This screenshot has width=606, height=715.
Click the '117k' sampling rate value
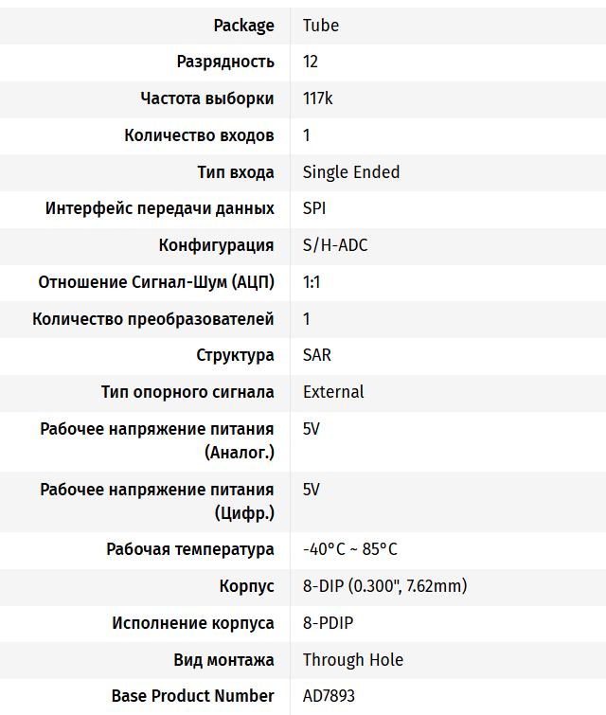pos(318,98)
